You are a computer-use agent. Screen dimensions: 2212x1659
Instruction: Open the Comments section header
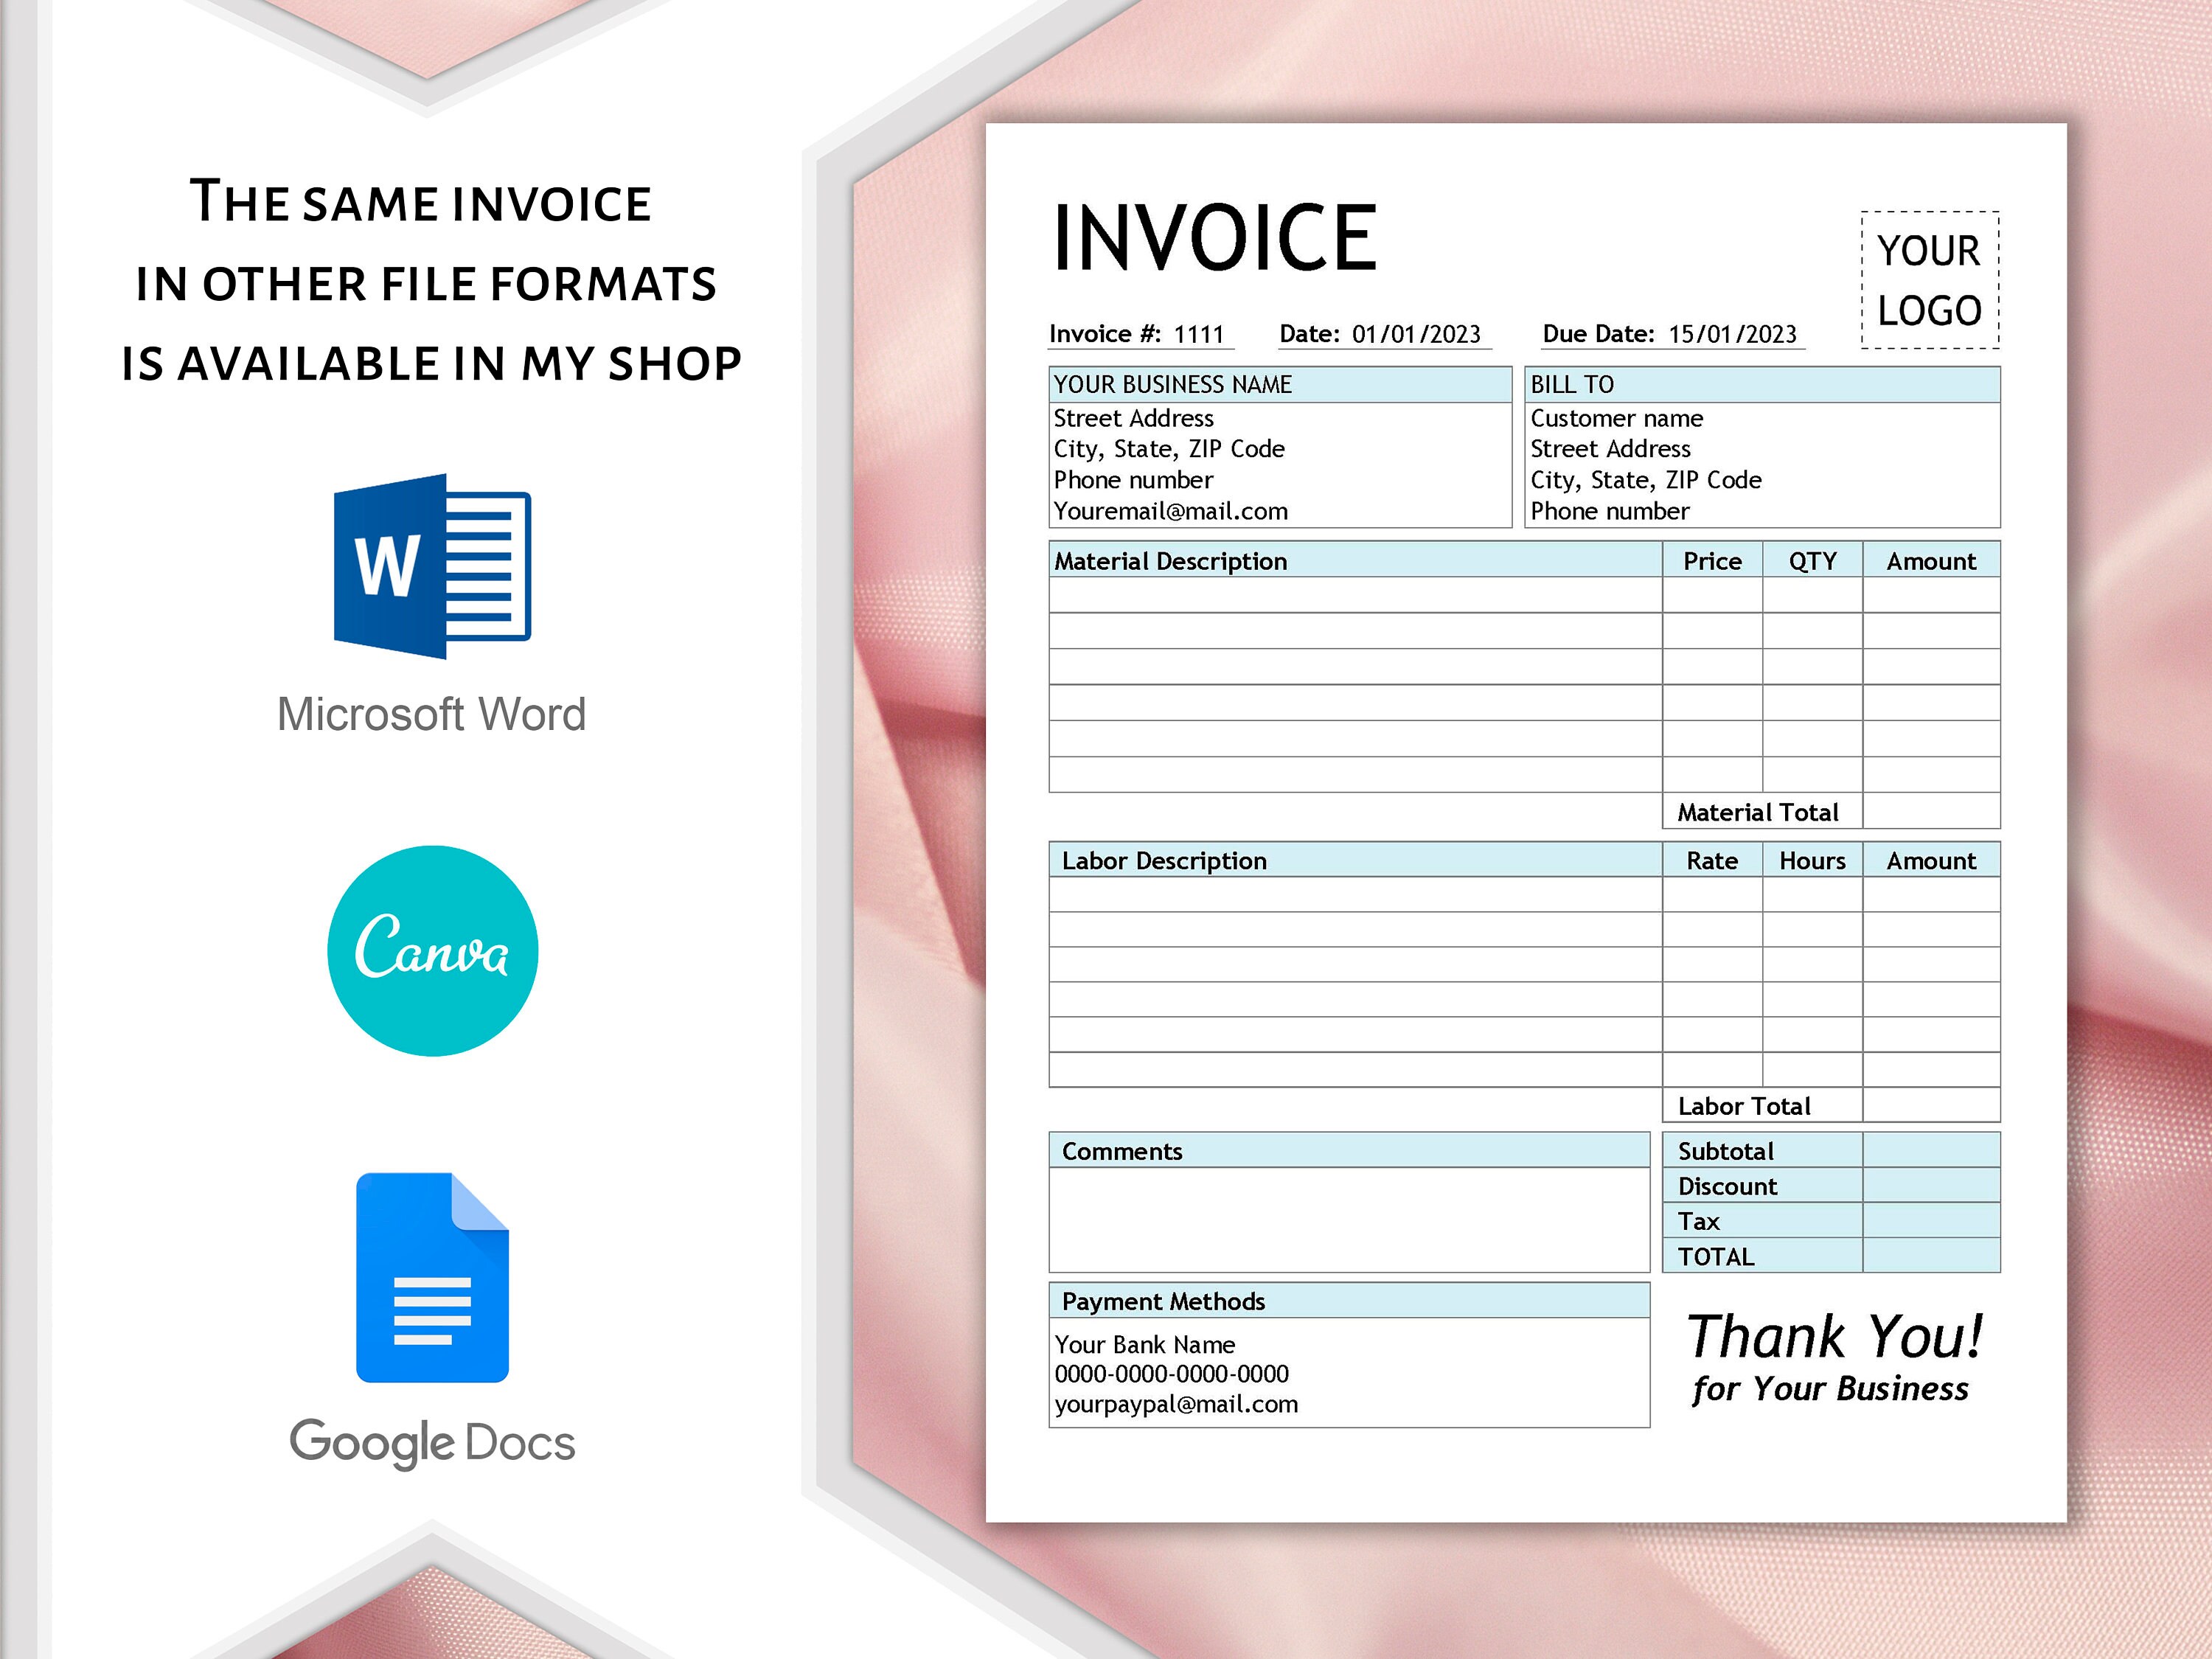coord(1122,1151)
